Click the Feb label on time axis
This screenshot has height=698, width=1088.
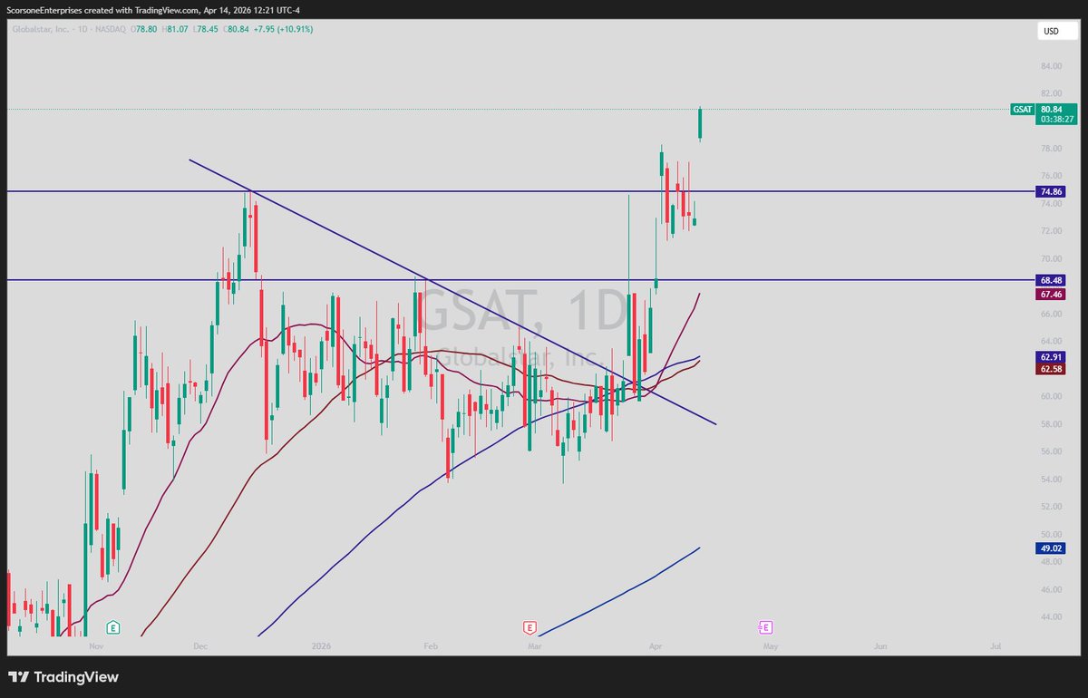(431, 646)
